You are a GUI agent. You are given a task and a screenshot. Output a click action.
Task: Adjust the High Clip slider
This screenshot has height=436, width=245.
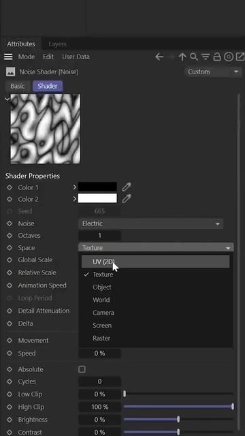tap(178, 407)
